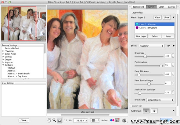Click the Photorealism slider handle

point(161,65)
